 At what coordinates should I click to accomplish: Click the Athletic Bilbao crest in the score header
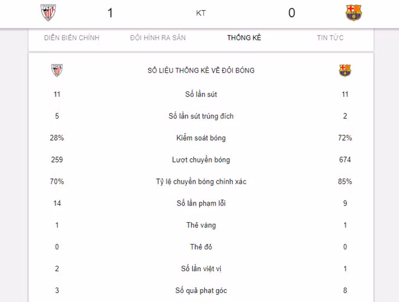pyautogui.click(x=47, y=13)
